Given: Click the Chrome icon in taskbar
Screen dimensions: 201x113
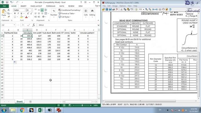Looking at the screenshot, I should pyautogui.click(x=22, y=110).
